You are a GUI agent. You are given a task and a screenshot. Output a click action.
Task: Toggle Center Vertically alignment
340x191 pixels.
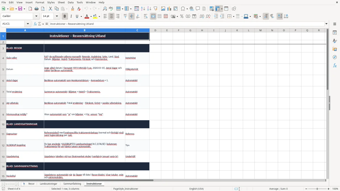(131, 16)
